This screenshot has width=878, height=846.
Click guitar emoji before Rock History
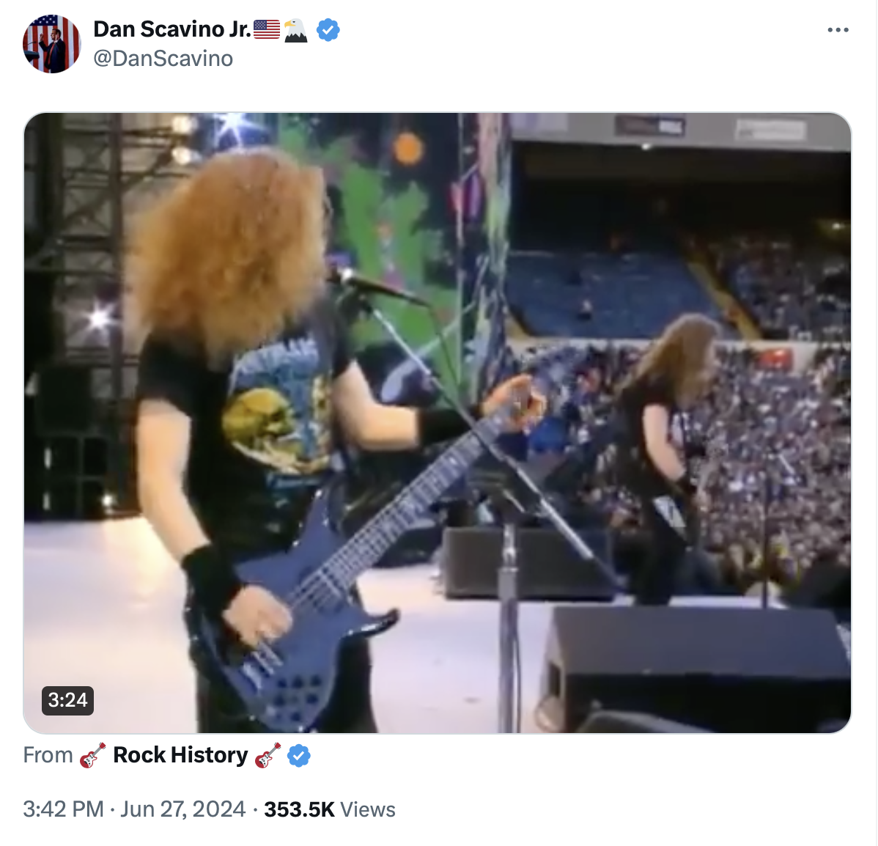[x=92, y=755]
